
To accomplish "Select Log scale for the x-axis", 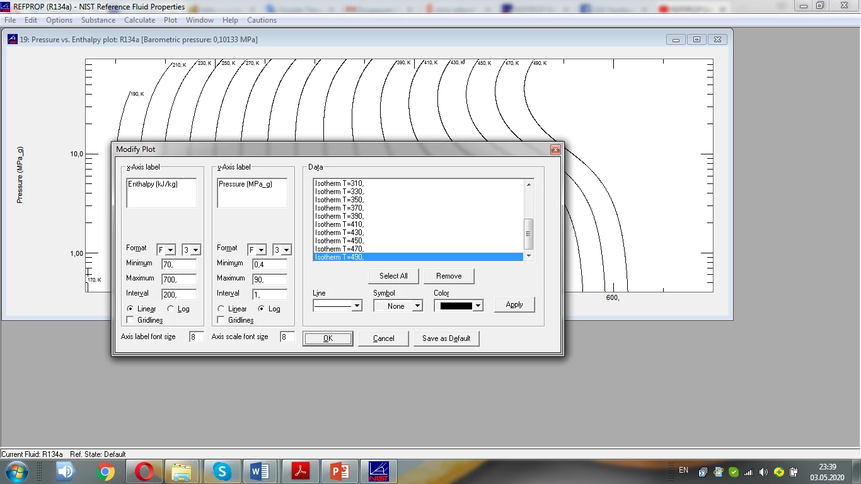I will [170, 309].
